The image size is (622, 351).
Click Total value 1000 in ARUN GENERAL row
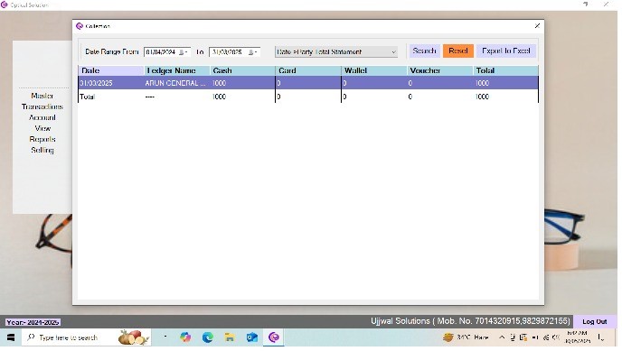505,83
